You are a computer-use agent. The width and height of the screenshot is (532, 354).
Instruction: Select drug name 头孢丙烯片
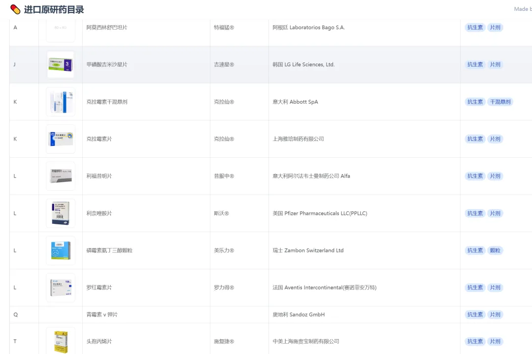(99, 342)
